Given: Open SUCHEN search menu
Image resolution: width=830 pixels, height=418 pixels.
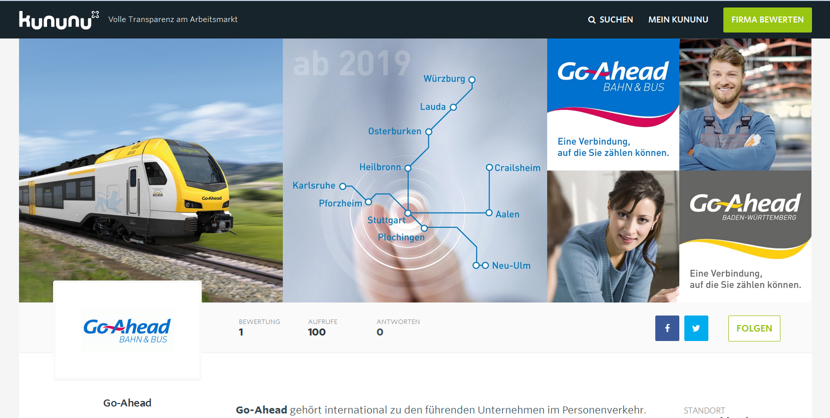Looking at the screenshot, I should [610, 20].
